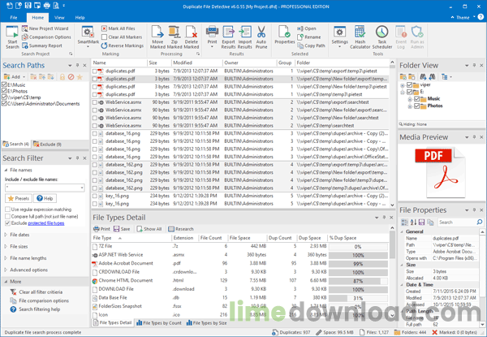Click File comparison options link
The width and height of the screenshot is (487, 337).
coord(40,300)
